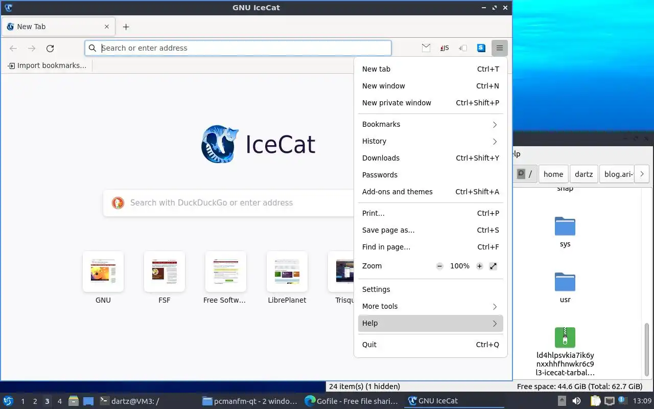654x409 pixels.
Task: Switch to workspace 2 in pager
Action: (x=35, y=401)
